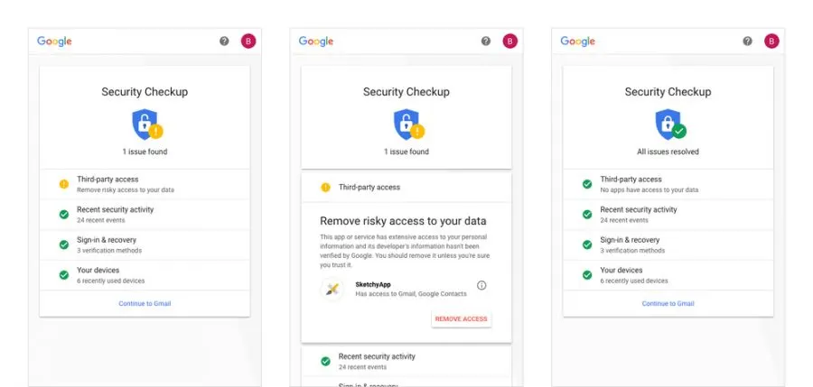The image size is (813, 387).
Task: Click the yellow warning shield in the left panel
Action: [145, 124]
